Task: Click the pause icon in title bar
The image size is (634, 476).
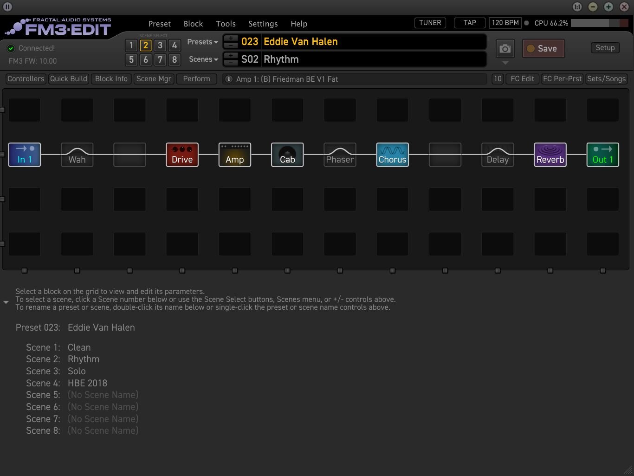Action: point(7,7)
